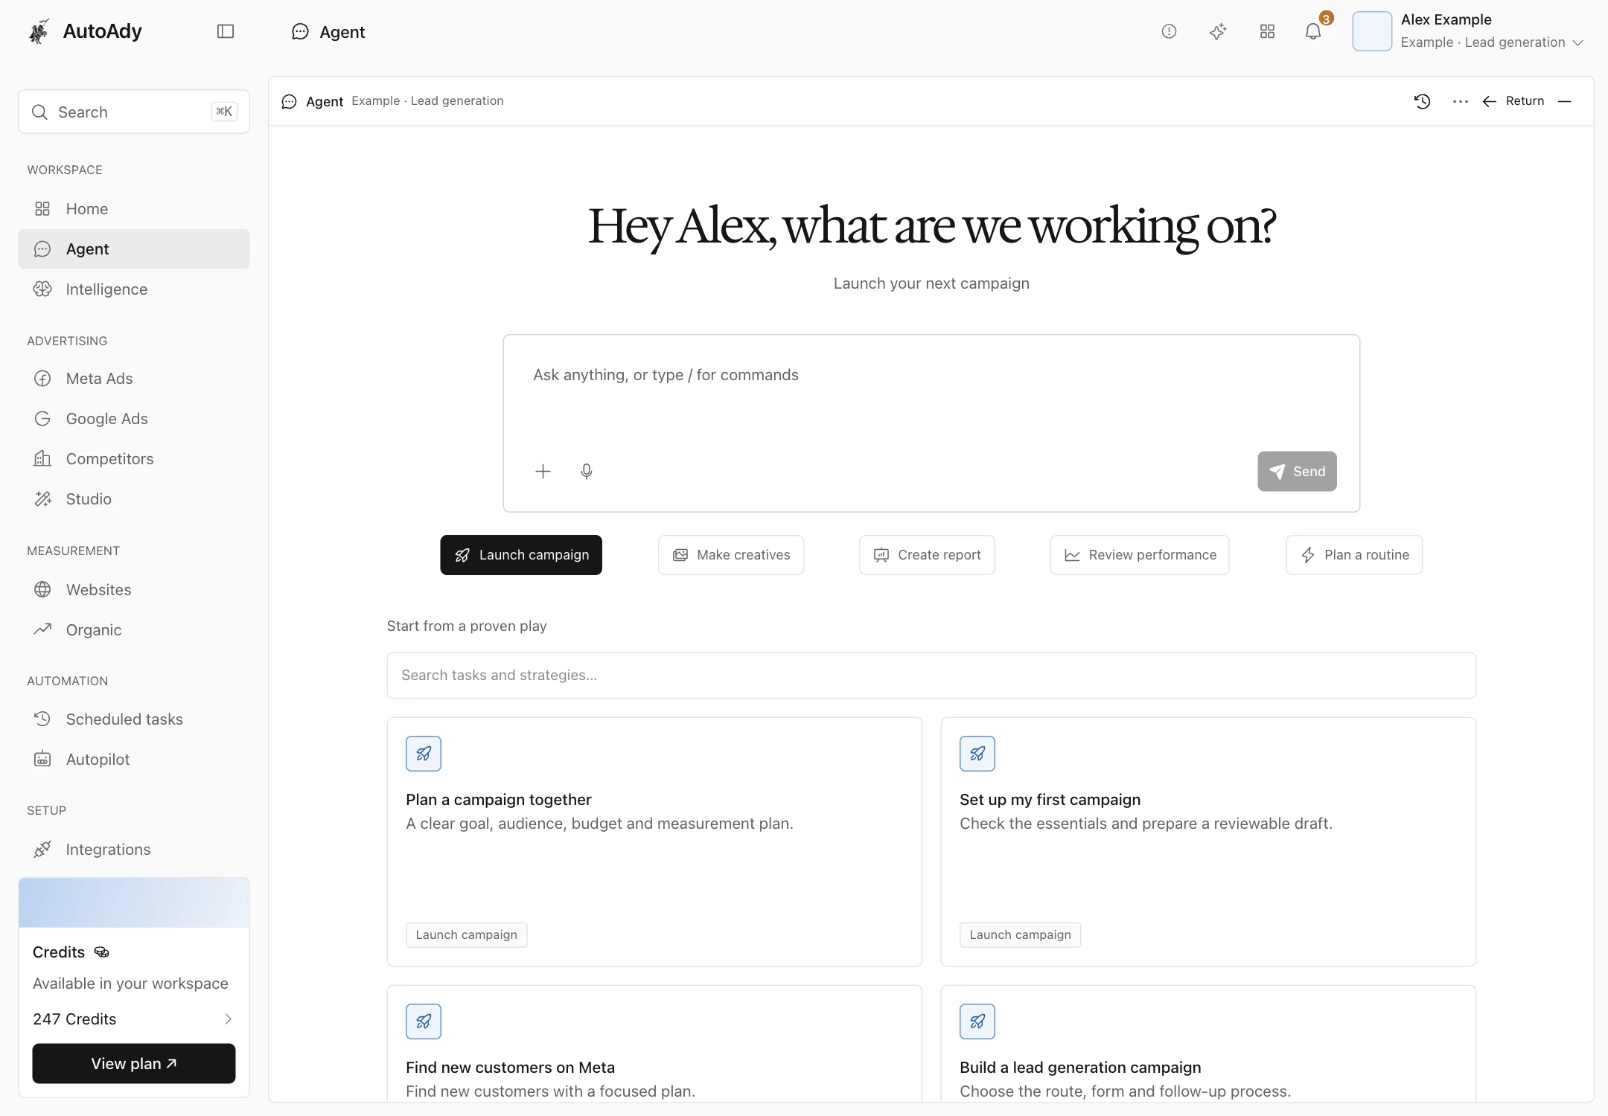Click the rocket icon on Build a lead generation campaign

[977, 1022]
